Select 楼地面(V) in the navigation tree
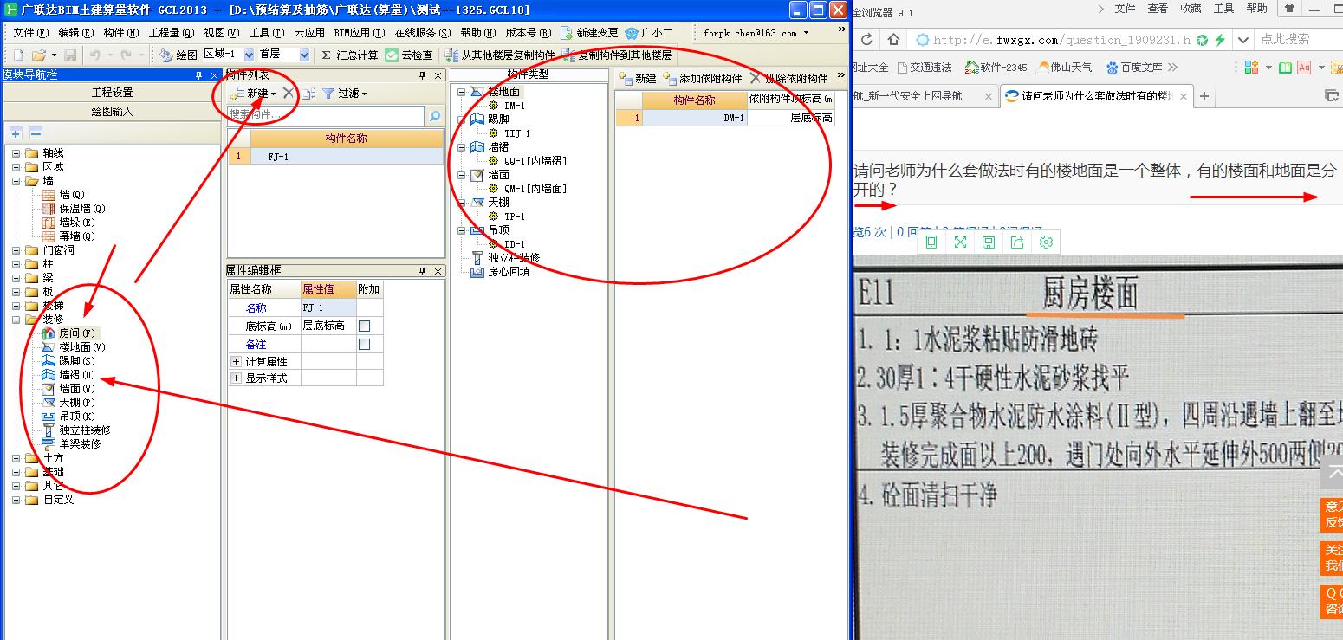The width and height of the screenshot is (1343, 640). [74, 346]
